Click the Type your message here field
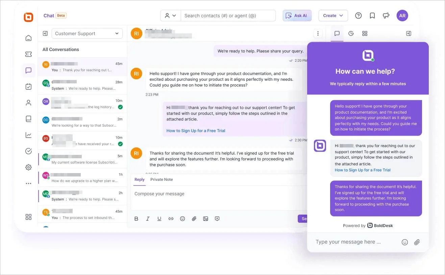Viewport: 445px width, 275px height. [x=355, y=242]
